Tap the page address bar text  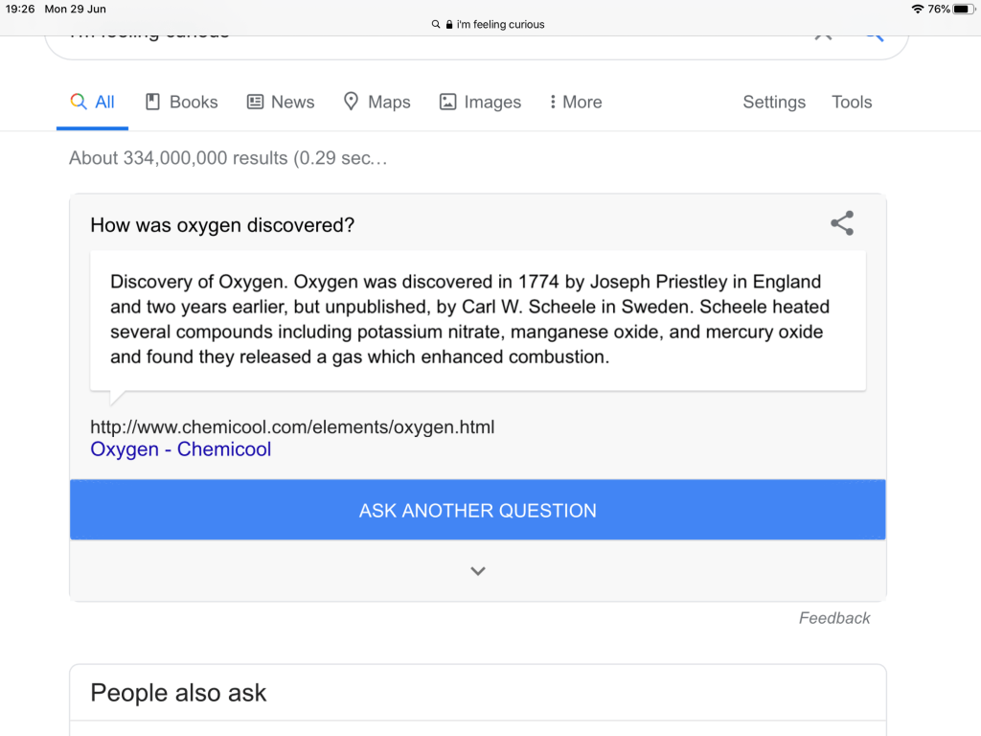pyautogui.click(x=500, y=24)
